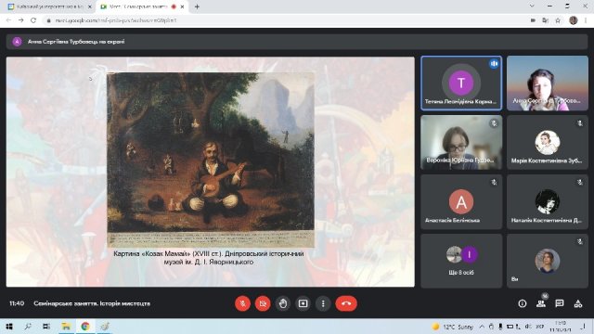The image size is (594, 334).
Task: Open a new browser tab
Action: [197, 6]
